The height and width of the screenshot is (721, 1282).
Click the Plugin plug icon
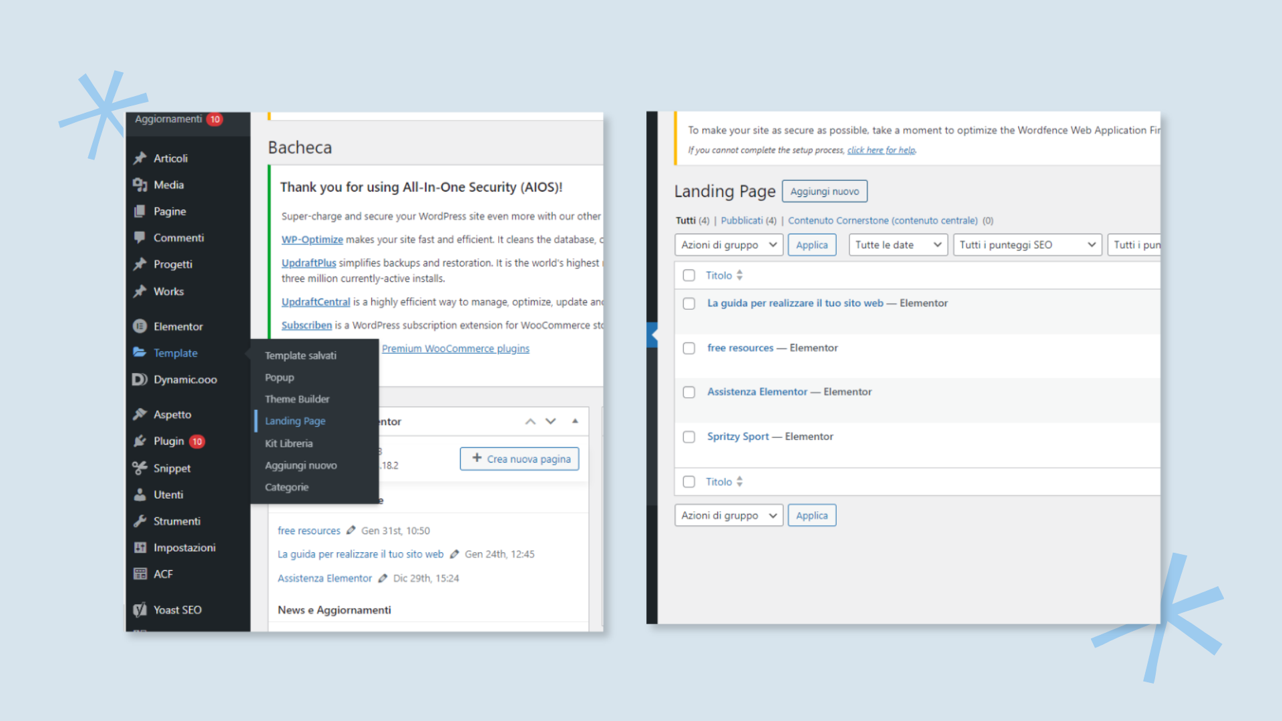[x=140, y=441]
